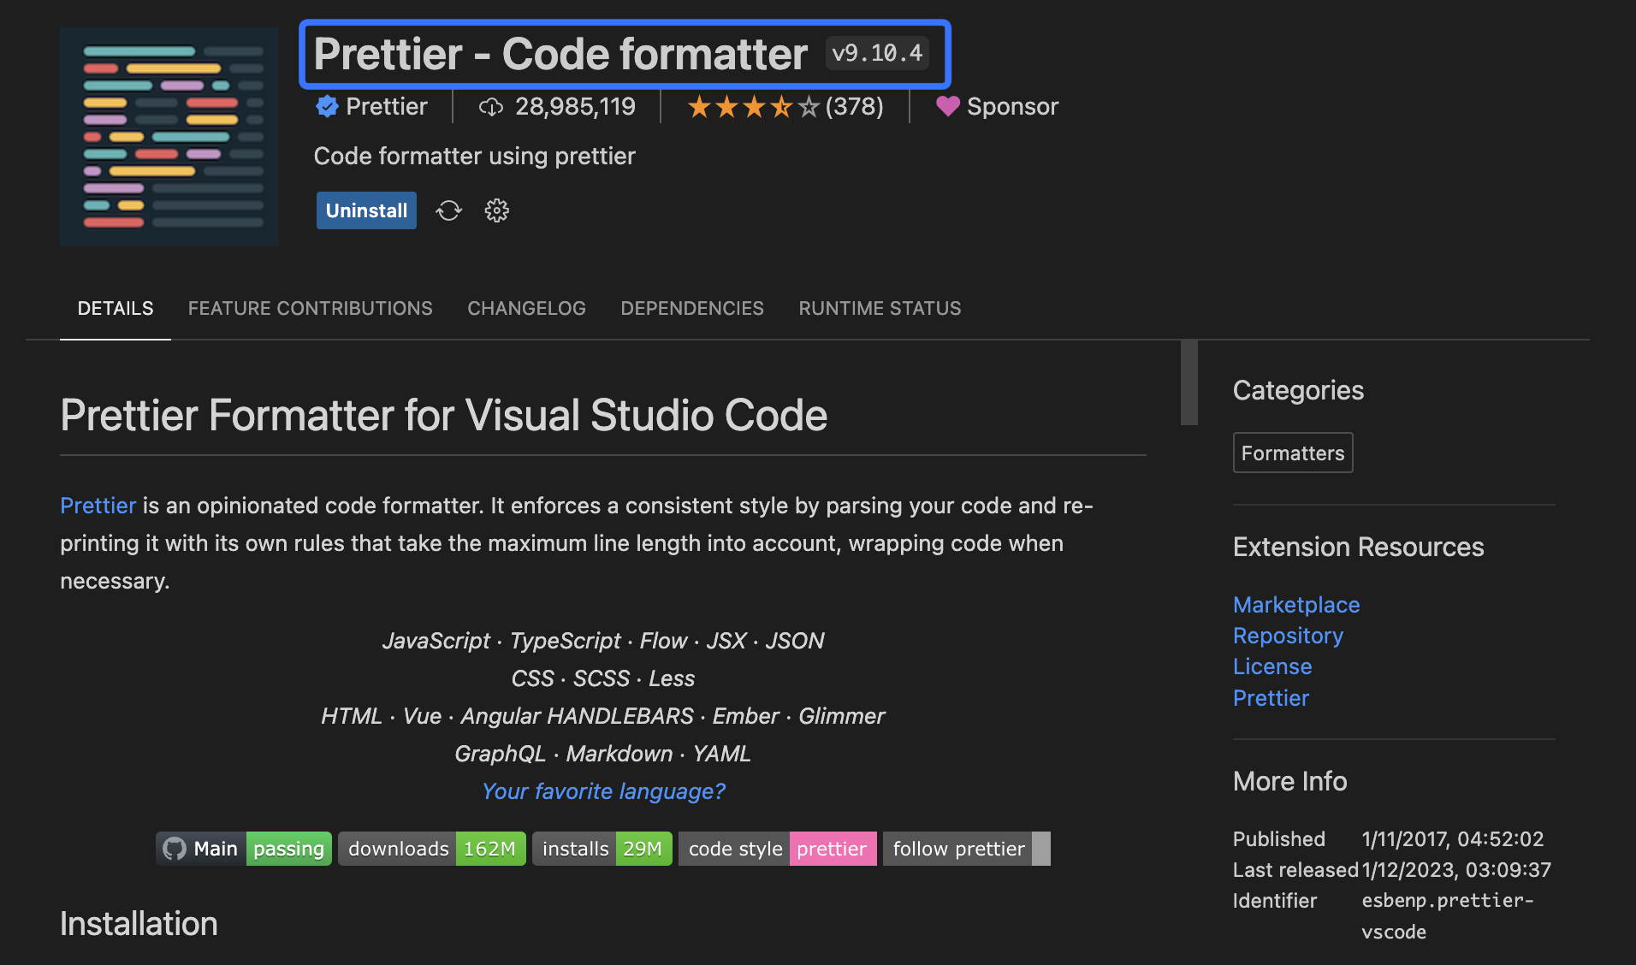This screenshot has height=965, width=1636.
Task: Click the Prettier extension logo thumbnail
Action: (169, 137)
